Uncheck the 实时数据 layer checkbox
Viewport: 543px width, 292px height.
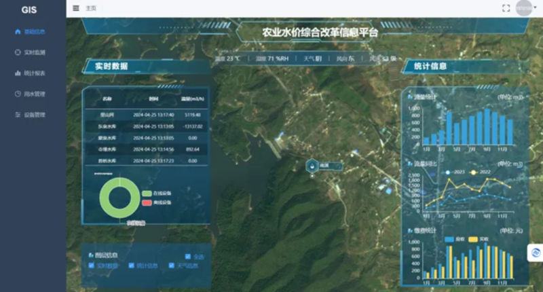point(92,266)
